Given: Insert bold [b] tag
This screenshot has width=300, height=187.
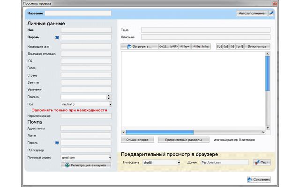Looking at the screenshot, I should click(x=219, y=47).
